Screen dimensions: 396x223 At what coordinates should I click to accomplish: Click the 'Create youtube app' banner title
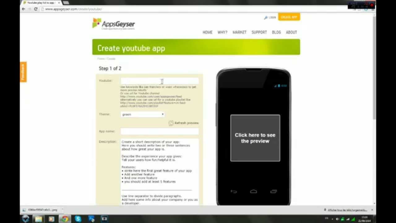(131, 48)
